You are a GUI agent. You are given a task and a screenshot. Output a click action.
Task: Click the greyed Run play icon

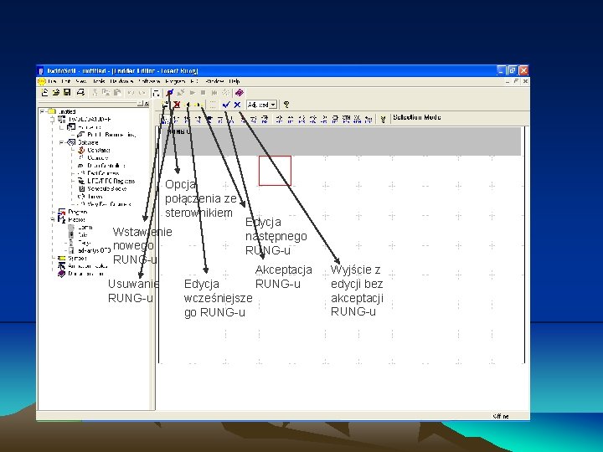193,93
